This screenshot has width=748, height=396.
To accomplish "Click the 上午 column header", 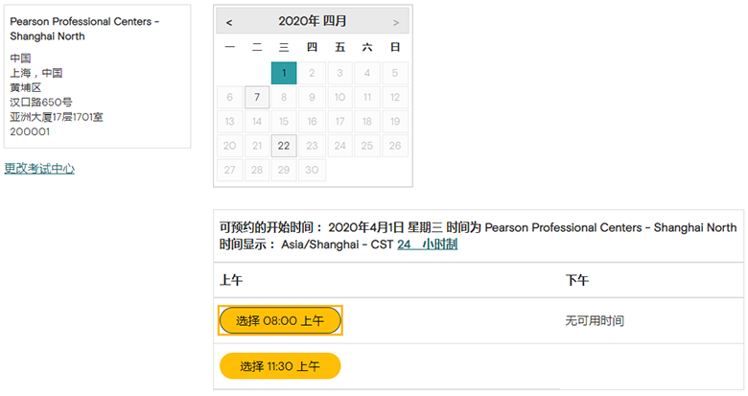I will [x=231, y=280].
